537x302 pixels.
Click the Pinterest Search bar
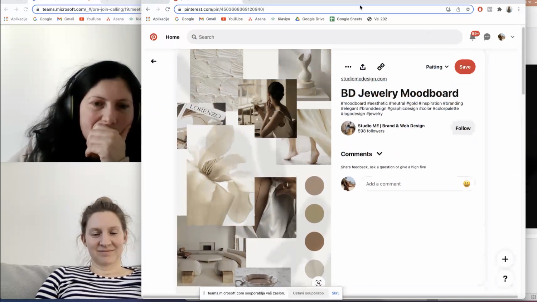pyautogui.click(x=325, y=37)
